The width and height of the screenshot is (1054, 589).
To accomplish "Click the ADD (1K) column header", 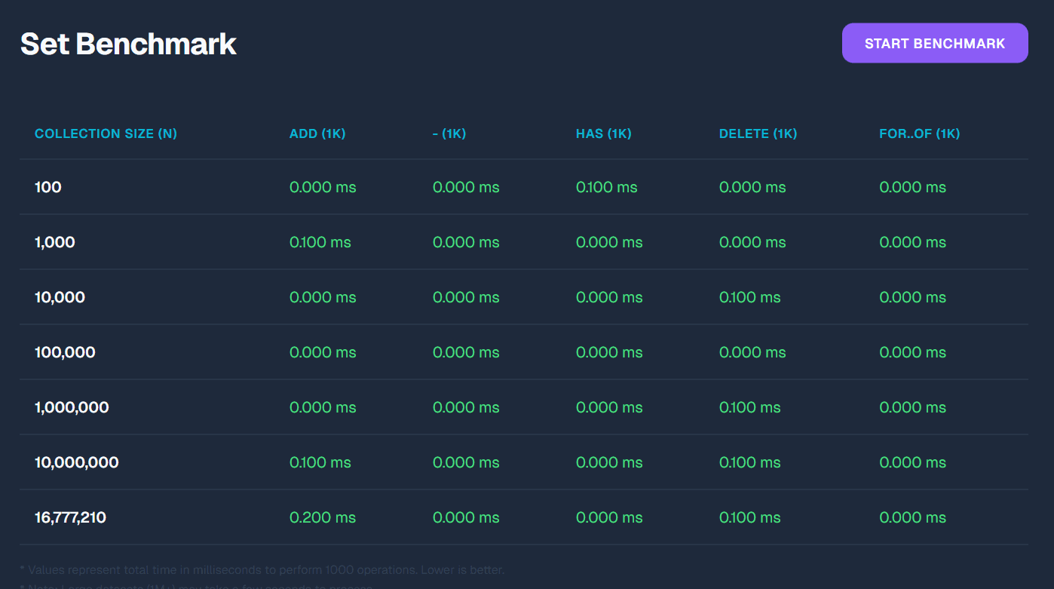I will (x=317, y=133).
